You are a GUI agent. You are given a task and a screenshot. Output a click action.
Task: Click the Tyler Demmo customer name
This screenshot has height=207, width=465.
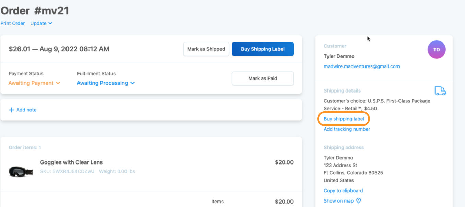[x=339, y=56]
